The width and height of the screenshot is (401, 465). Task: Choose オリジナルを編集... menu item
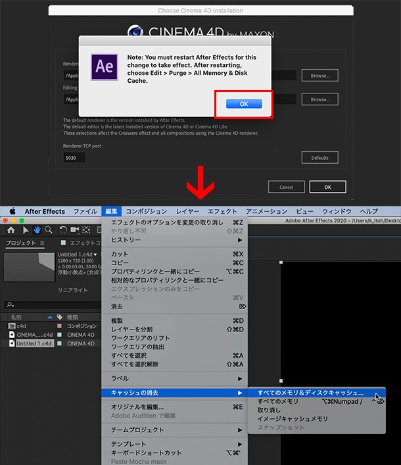pos(175,407)
